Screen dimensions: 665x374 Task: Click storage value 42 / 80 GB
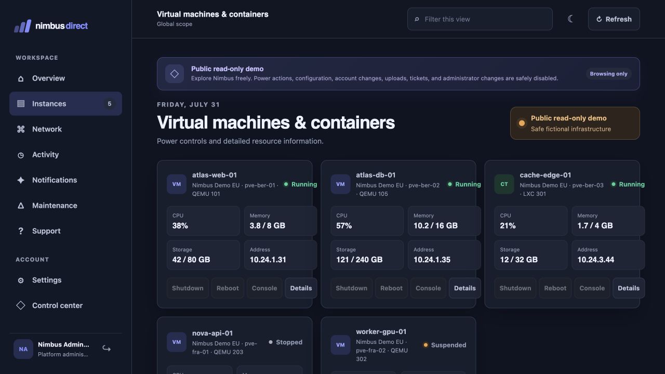pos(191,260)
